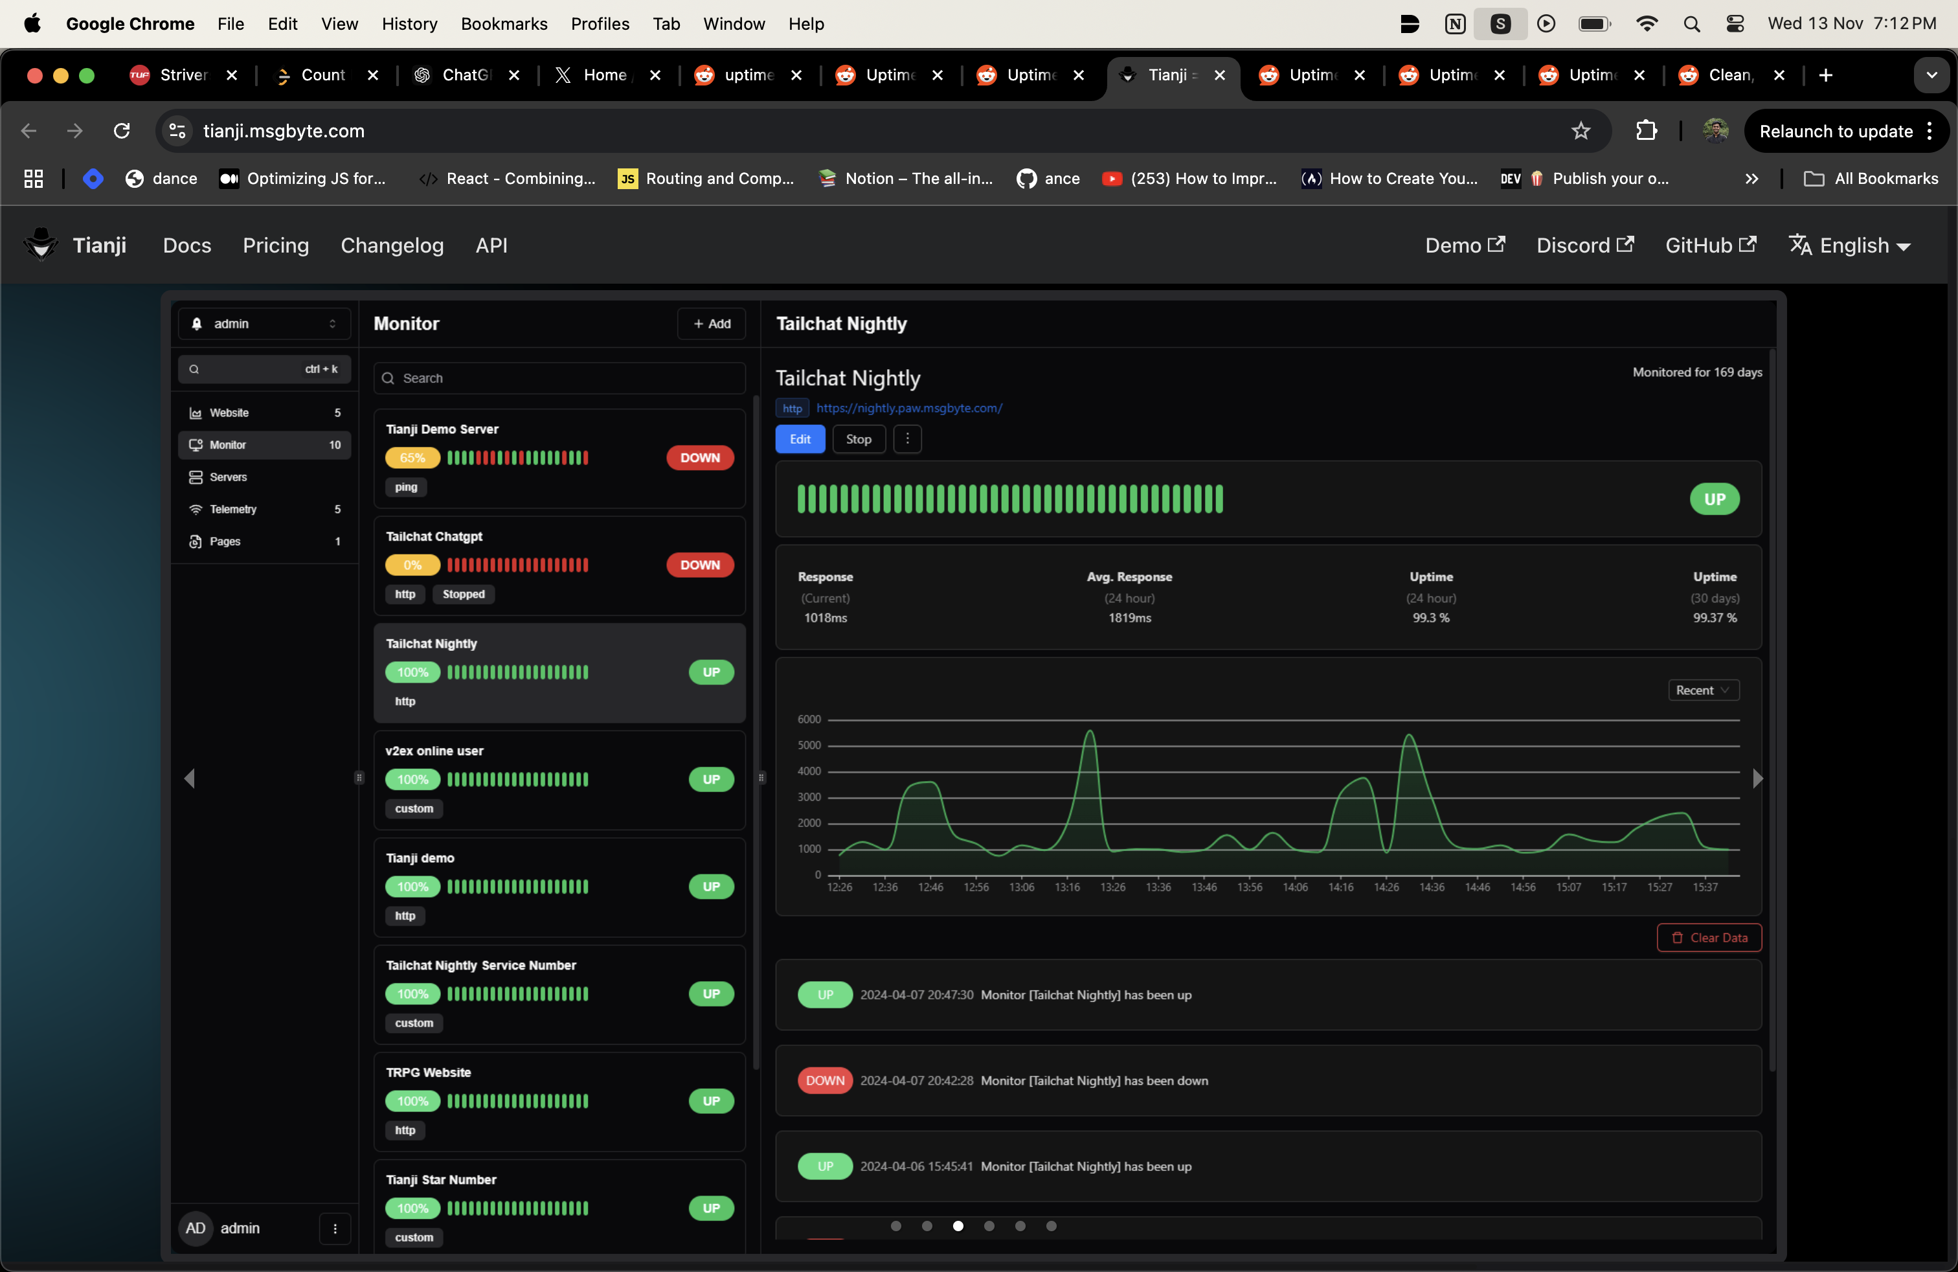This screenshot has height=1272, width=1958.
Task: Open the site information icon in address bar
Action: 177,131
